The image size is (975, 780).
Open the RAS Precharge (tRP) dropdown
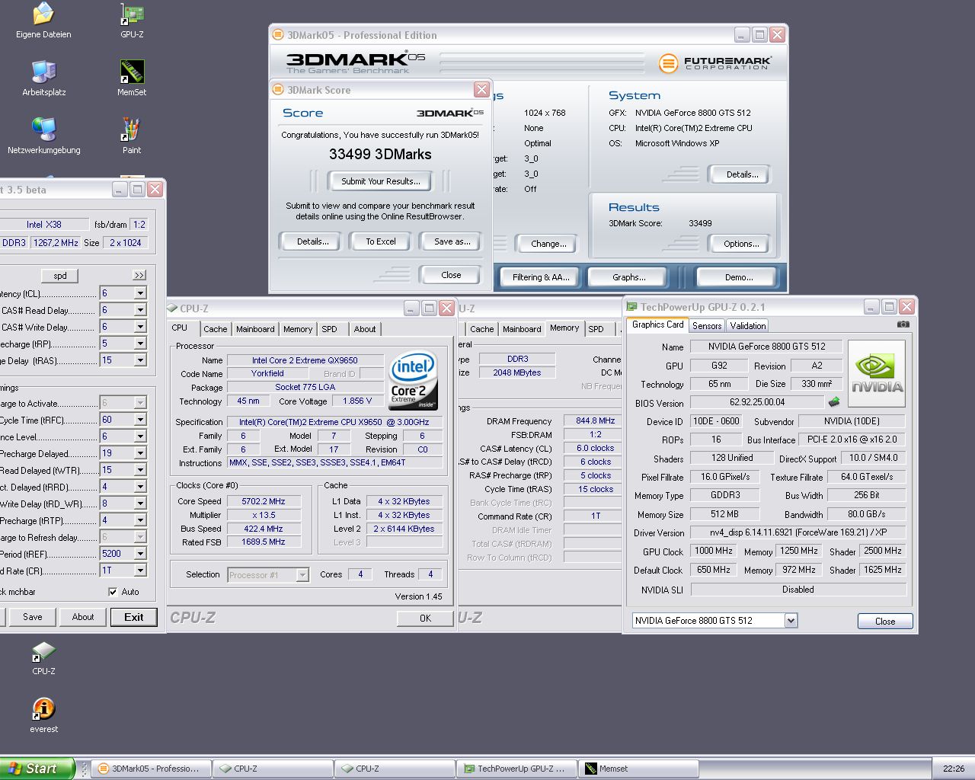click(140, 344)
